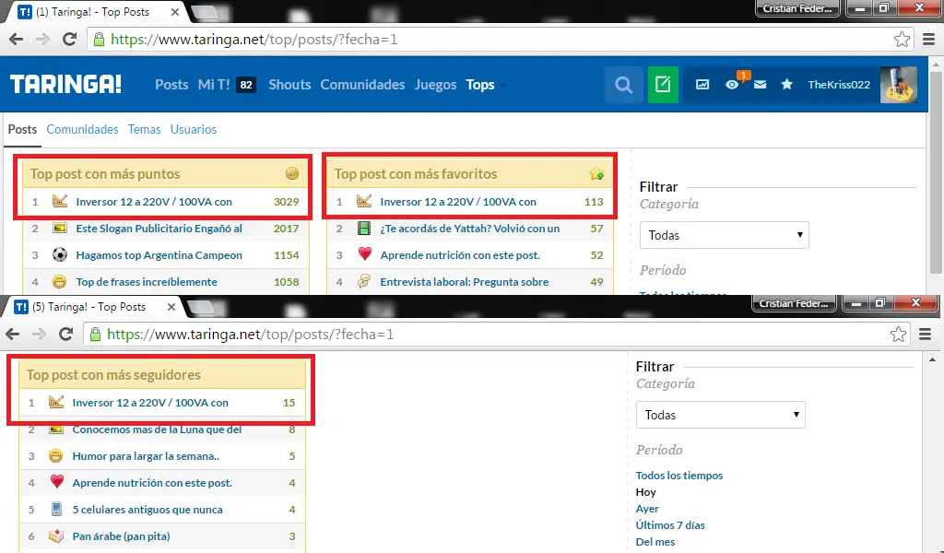Open Posts in main navigation

click(171, 85)
